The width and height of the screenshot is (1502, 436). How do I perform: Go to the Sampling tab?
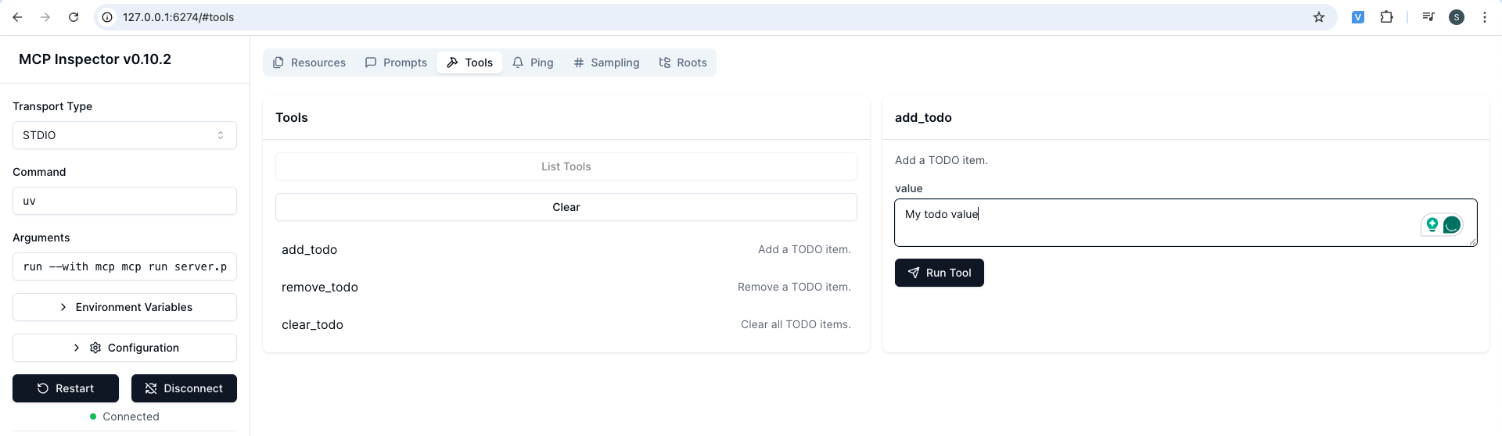click(x=606, y=63)
